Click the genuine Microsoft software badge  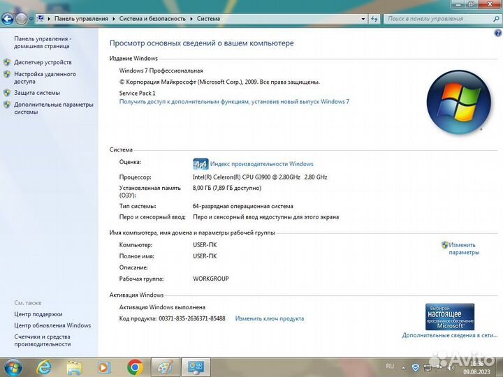(449, 316)
